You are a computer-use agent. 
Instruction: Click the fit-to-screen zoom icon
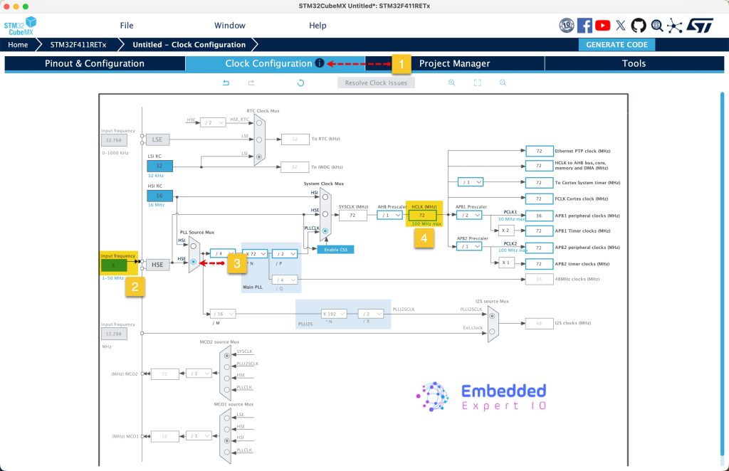click(477, 83)
